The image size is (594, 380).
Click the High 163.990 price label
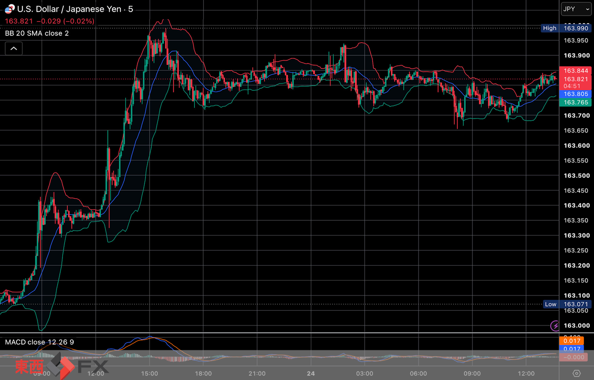(x=566, y=28)
